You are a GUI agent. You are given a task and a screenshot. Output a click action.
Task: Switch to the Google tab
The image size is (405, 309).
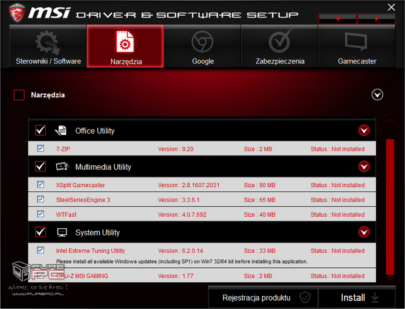(x=202, y=46)
